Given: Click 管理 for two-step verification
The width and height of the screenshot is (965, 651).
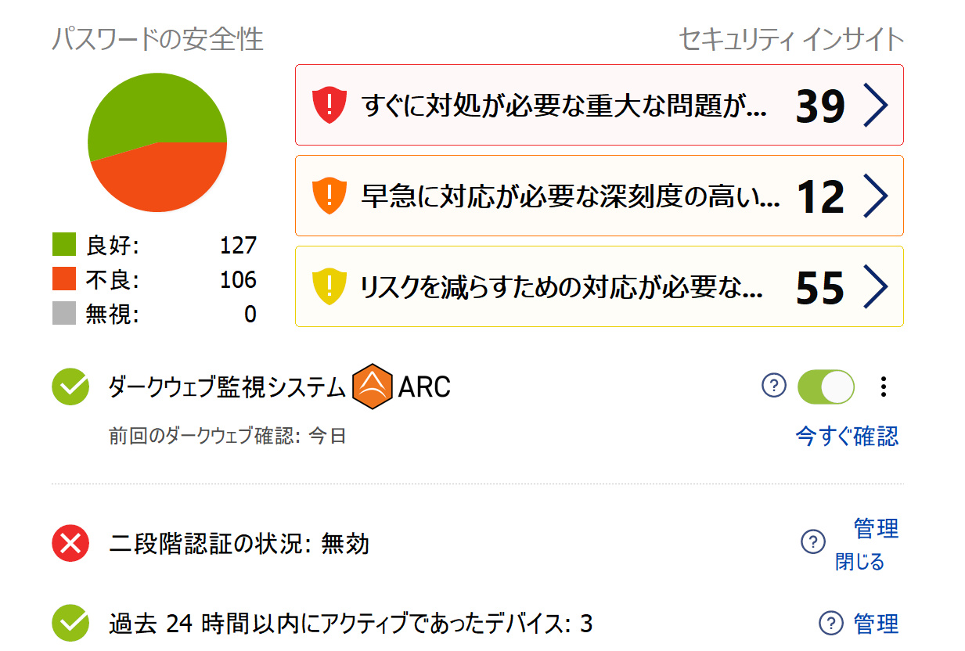Looking at the screenshot, I should tap(876, 529).
